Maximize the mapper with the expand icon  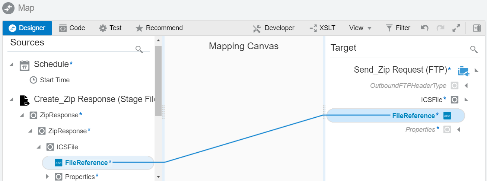coord(456,28)
